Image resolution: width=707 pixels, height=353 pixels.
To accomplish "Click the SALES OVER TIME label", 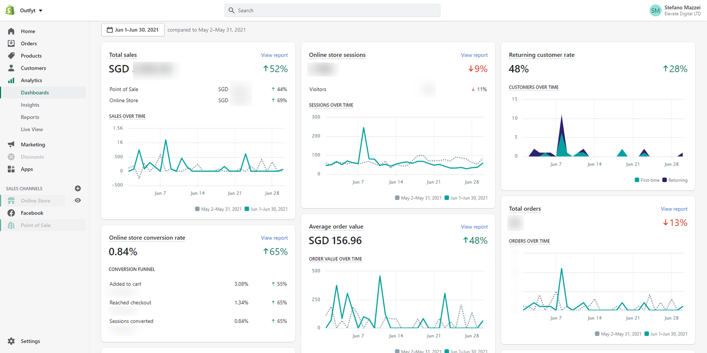I will tap(127, 116).
